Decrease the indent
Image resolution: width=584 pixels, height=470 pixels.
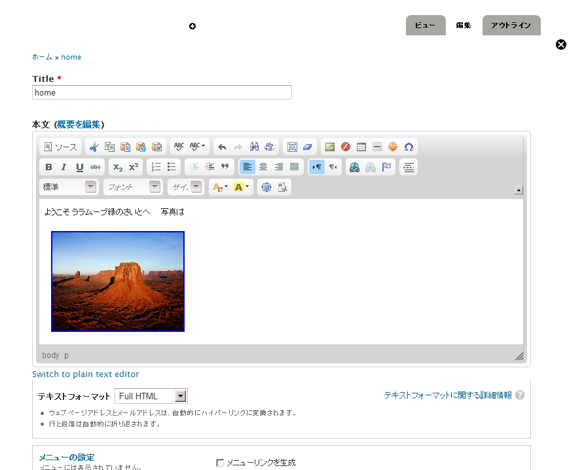pos(194,167)
